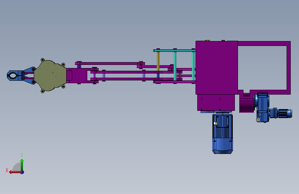This screenshot has height=194, width=299.
Task: Click the green Y axis arrow of the triad
Action: pos(22,165)
